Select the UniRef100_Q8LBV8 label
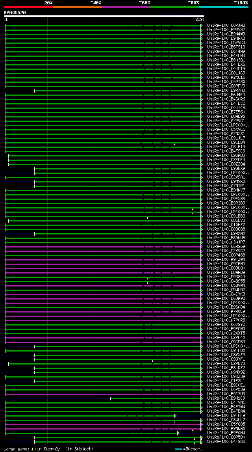The height and width of the screenshot is (452, 252). [226, 221]
